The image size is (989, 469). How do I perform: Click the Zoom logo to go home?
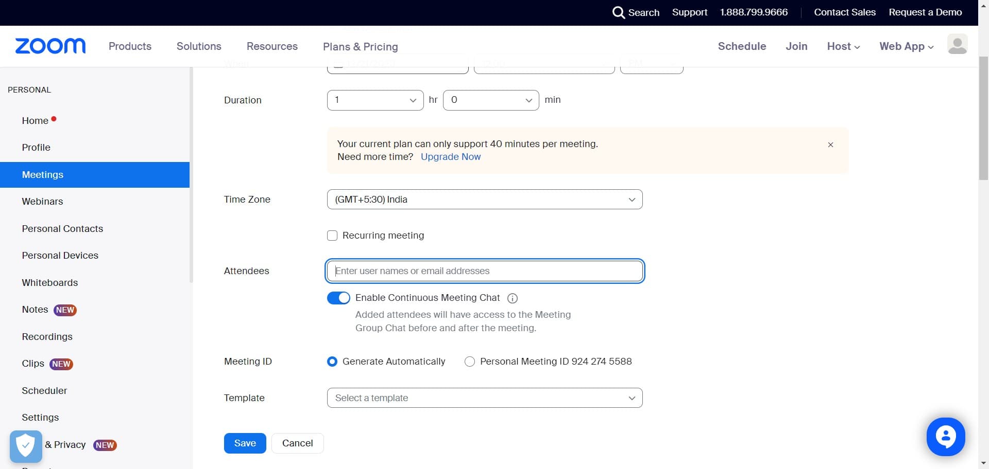point(50,46)
